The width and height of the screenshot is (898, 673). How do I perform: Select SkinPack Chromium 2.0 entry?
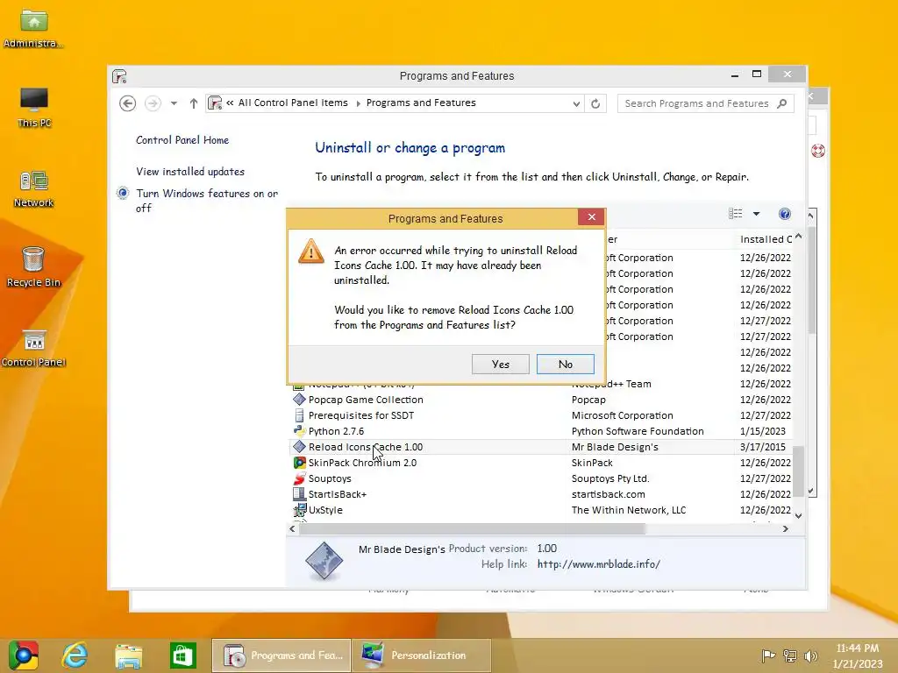pos(540,463)
